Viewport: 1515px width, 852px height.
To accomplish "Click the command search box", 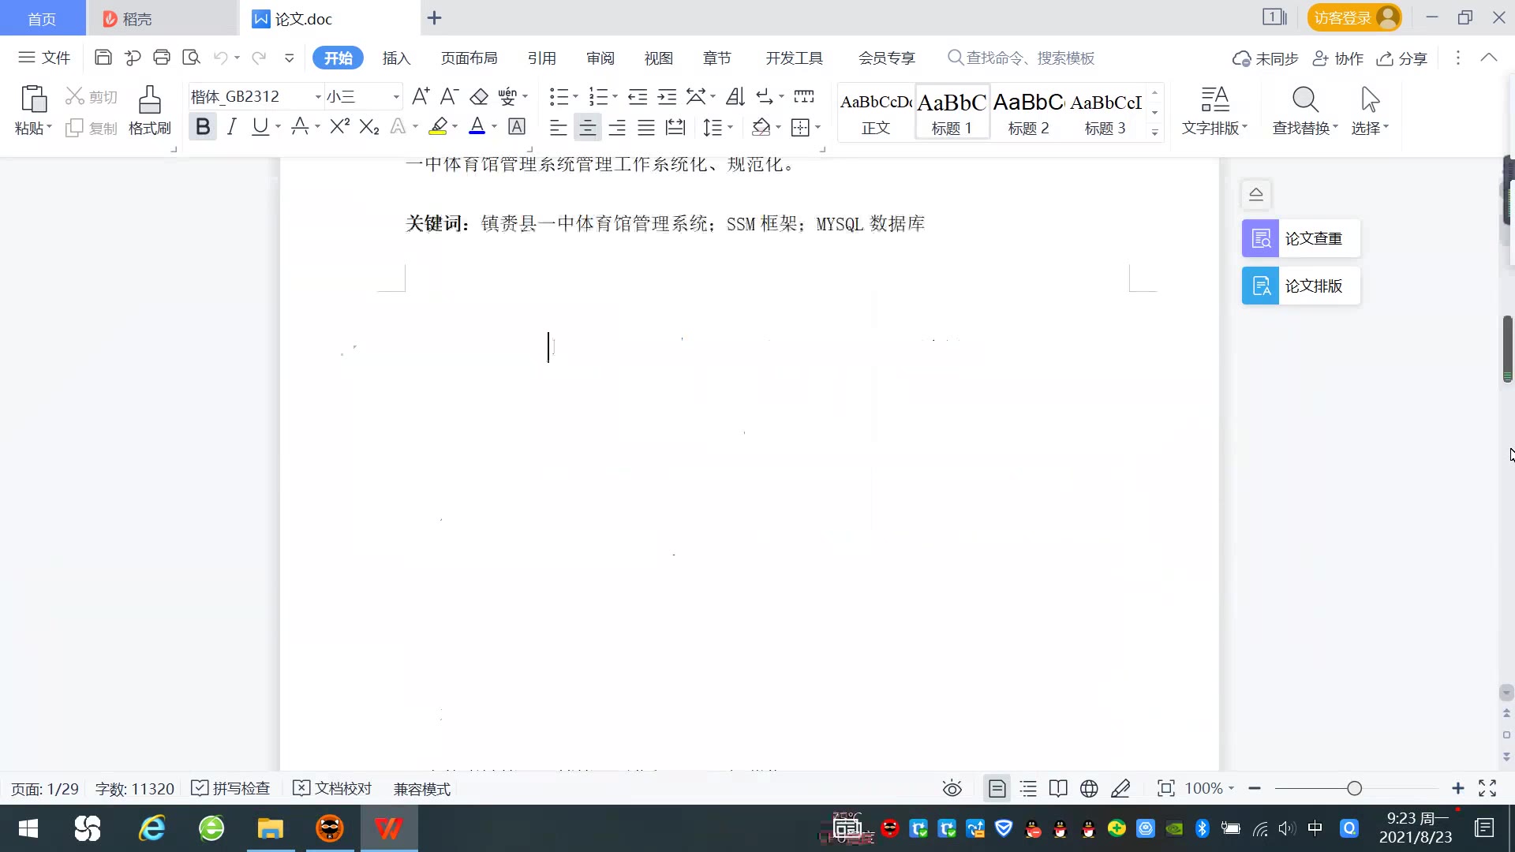I will coord(1030,58).
